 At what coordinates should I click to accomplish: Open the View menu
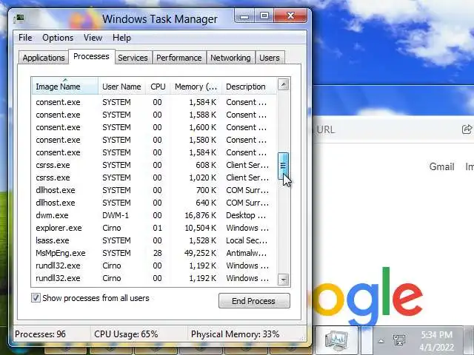[x=93, y=38]
